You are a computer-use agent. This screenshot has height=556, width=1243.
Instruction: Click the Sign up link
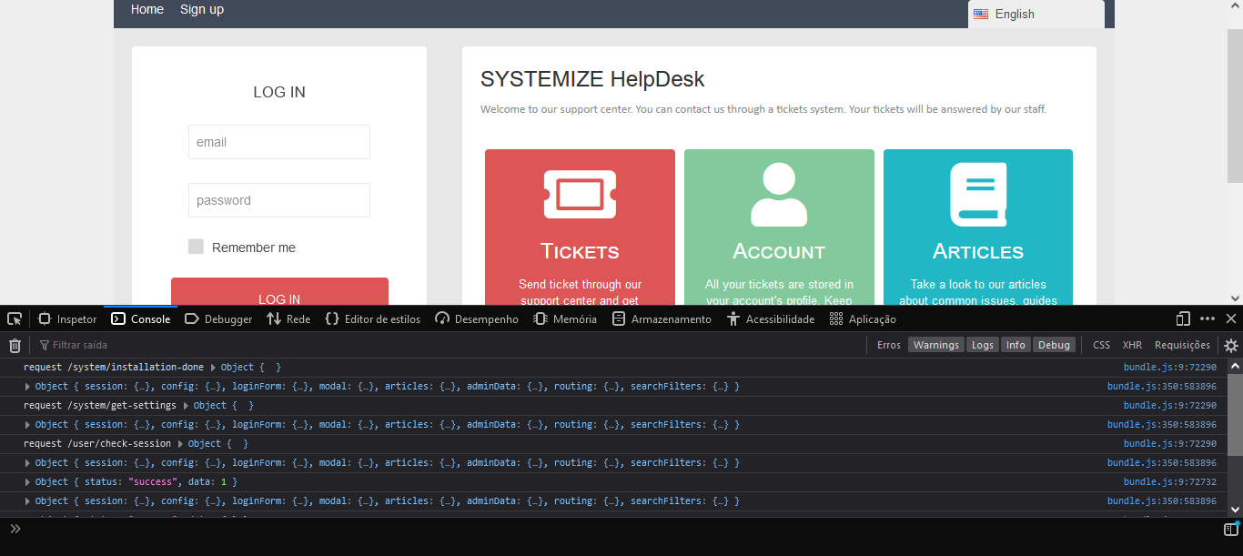coord(202,9)
